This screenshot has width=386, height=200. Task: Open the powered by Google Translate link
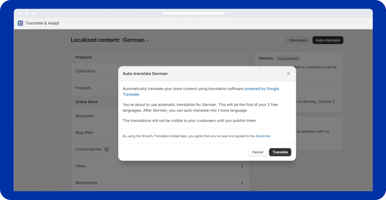[262, 88]
